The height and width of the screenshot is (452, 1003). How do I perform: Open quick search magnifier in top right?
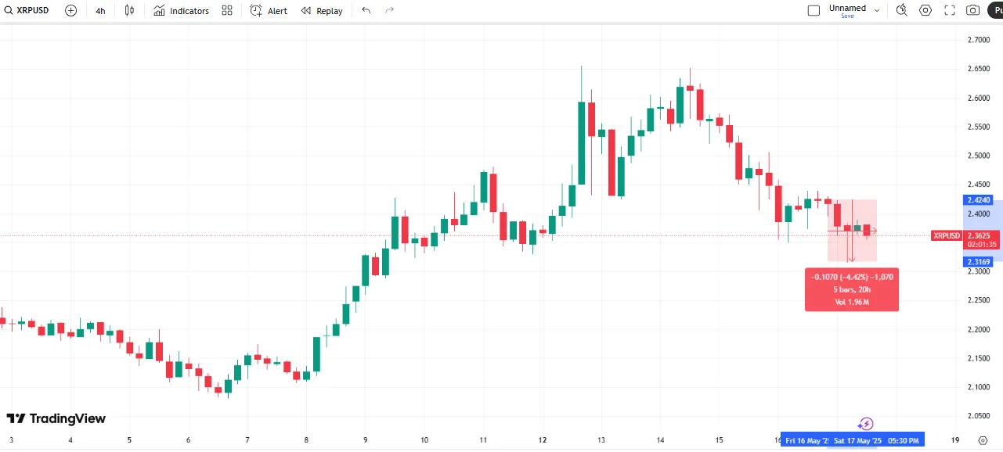point(902,10)
